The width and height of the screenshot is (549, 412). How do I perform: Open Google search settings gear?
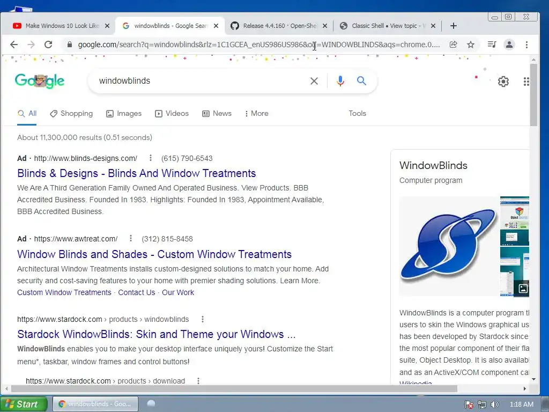pos(503,82)
